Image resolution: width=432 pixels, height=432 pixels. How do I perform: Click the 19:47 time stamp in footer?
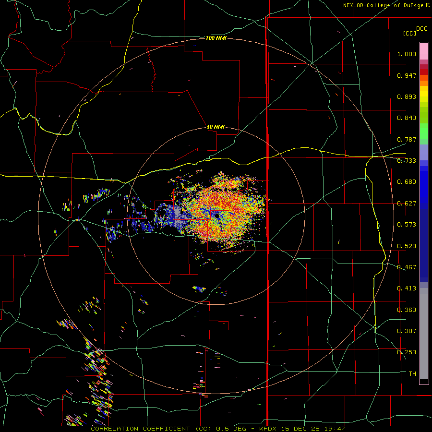[x=335, y=429]
